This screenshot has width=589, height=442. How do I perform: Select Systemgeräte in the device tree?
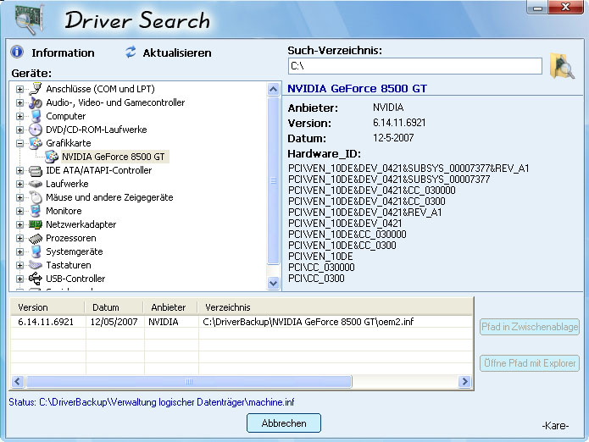(x=75, y=251)
